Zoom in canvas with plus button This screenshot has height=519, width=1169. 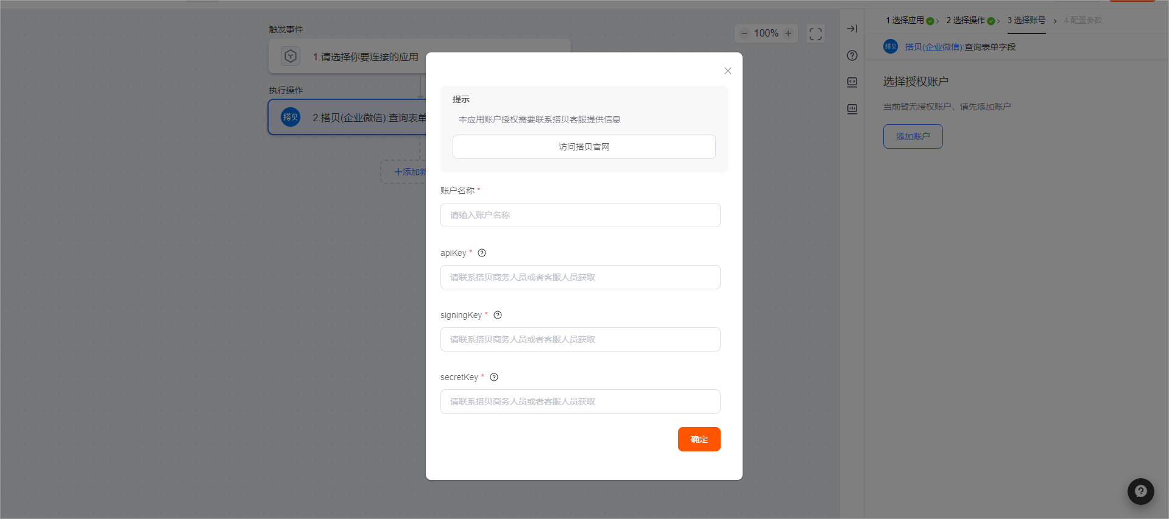[x=788, y=34]
